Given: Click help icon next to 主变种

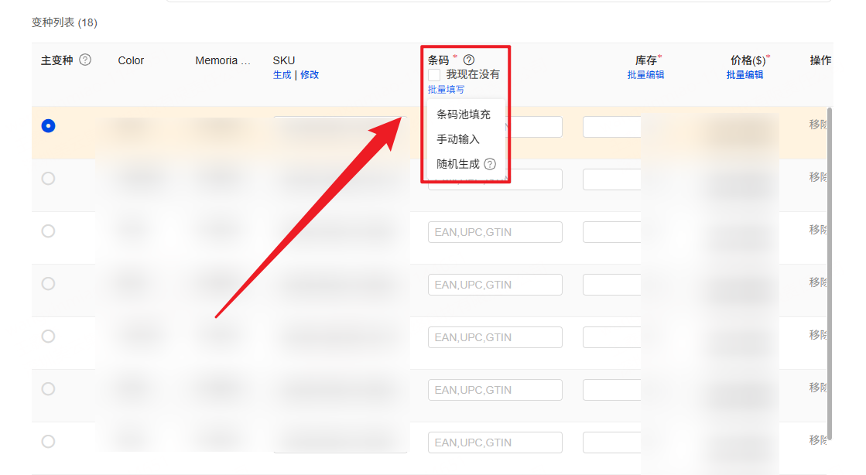Looking at the screenshot, I should (x=85, y=60).
